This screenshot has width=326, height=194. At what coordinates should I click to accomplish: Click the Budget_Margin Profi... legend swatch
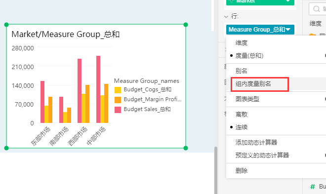tap(118, 100)
